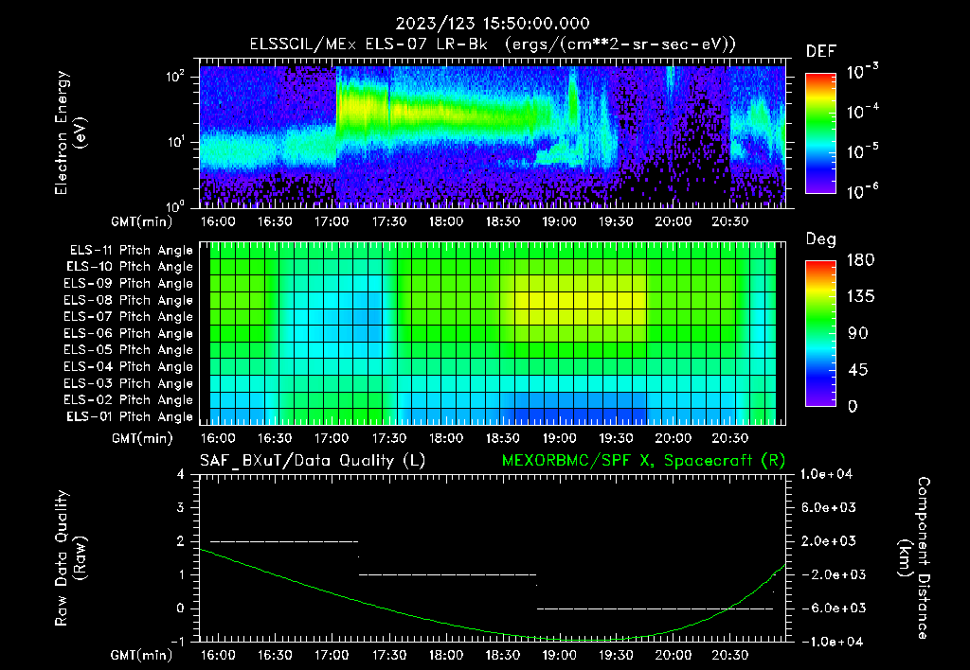Screen dimensions: 970x670
Task: Click the 18:00 tick under the pitch angle panel
Action: click(445, 438)
